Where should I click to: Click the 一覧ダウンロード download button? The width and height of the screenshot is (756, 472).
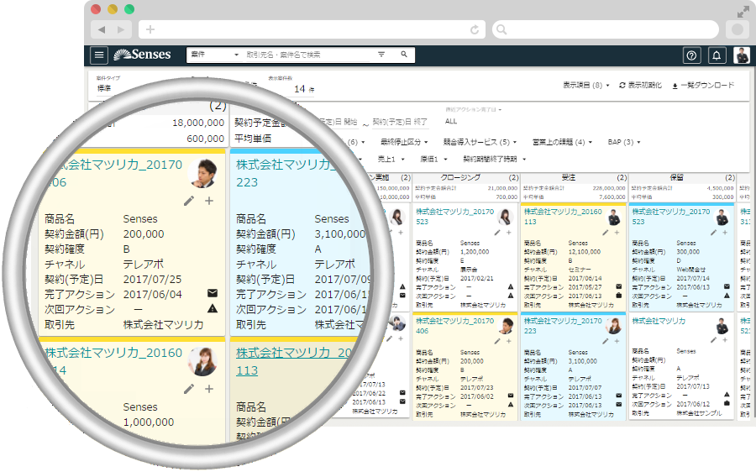703,86
